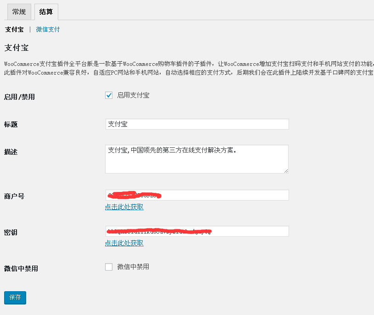The height and width of the screenshot is (315, 374).
Task: Enable the 微信中禁用 checkbox
Action: click(x=109, y=267)
